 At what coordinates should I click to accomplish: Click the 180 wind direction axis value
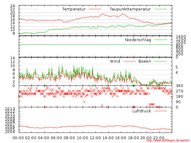(x=179, y=97)
